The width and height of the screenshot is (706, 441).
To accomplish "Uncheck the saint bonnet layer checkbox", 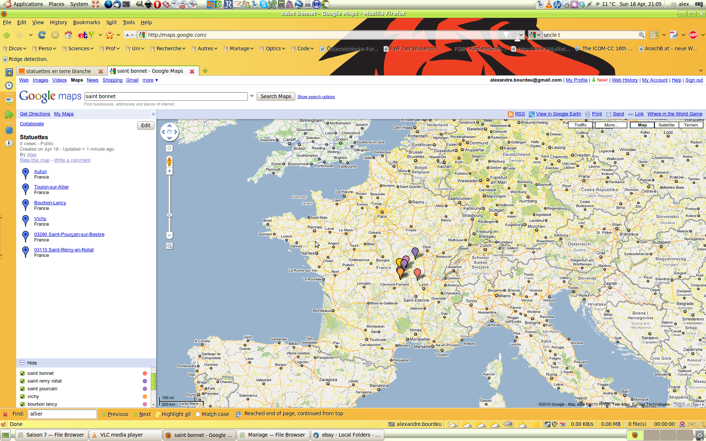I will 22,373.
